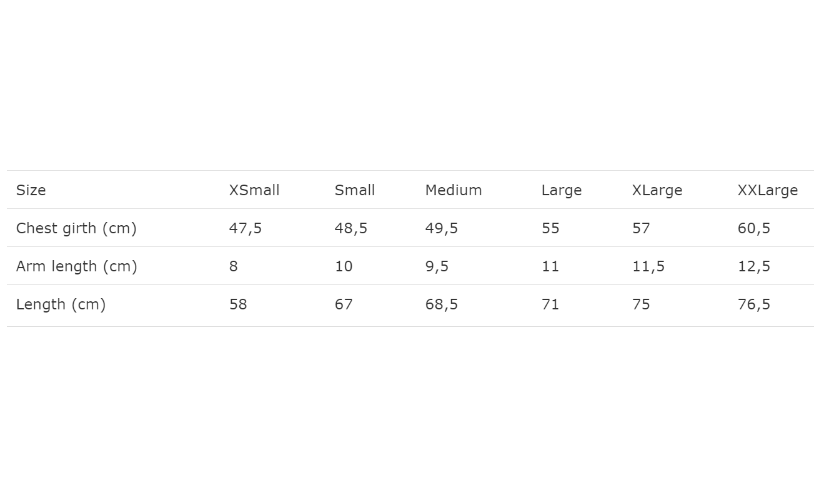Click arm length value 10 for Small
The width and height of the screenshot is (814, 499).
[x=344, y=266]
